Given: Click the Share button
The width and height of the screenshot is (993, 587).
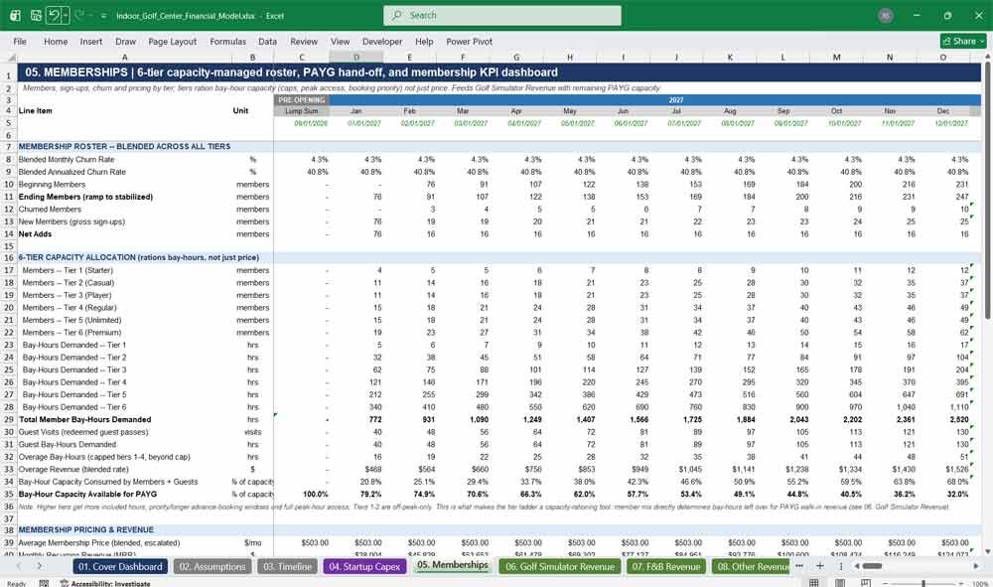Looking at the screenshot, I should (963, 41).
